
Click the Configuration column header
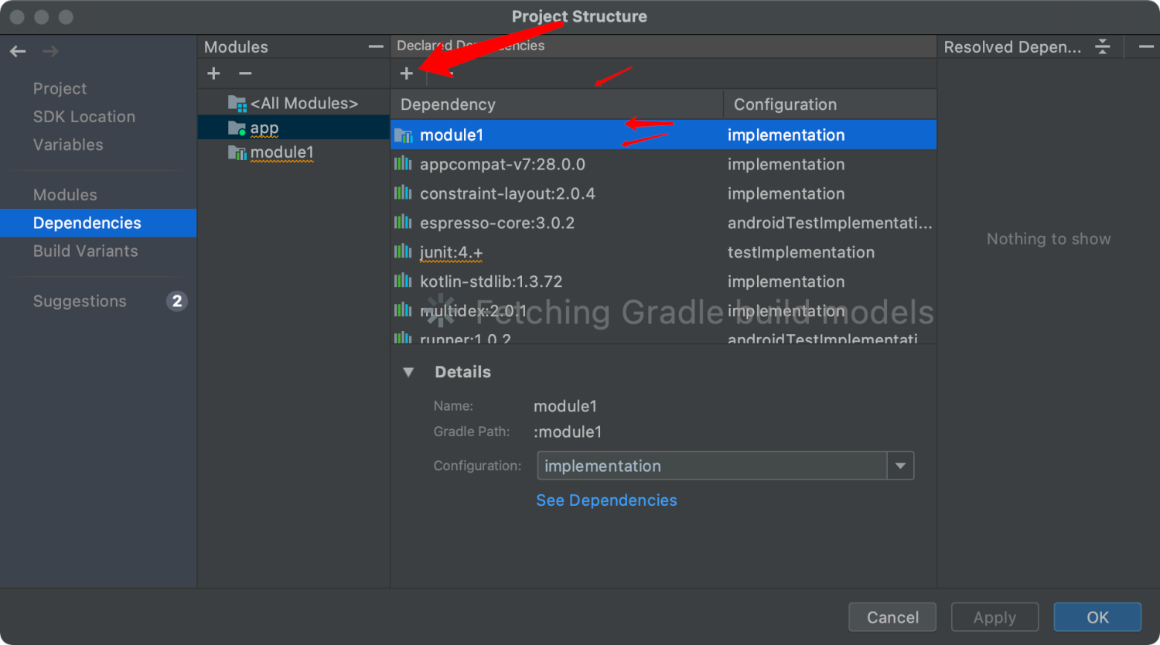(x=830, y=104)
